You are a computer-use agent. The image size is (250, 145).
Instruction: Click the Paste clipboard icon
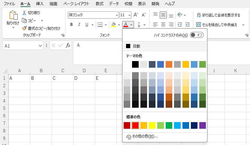[14, 15]
